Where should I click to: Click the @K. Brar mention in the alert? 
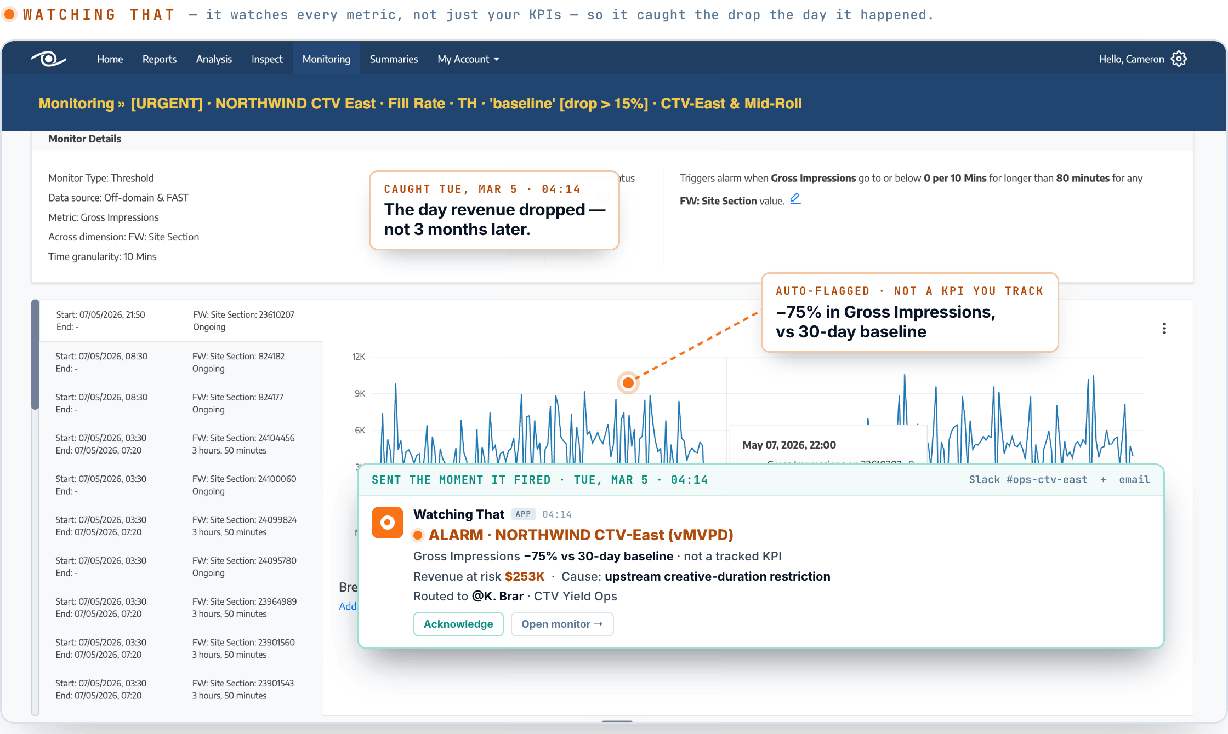pyautogui.click(x=498, y=596)
